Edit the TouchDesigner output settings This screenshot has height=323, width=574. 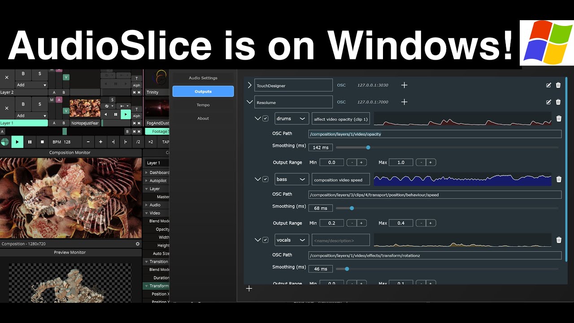click(x=548, y=85)
